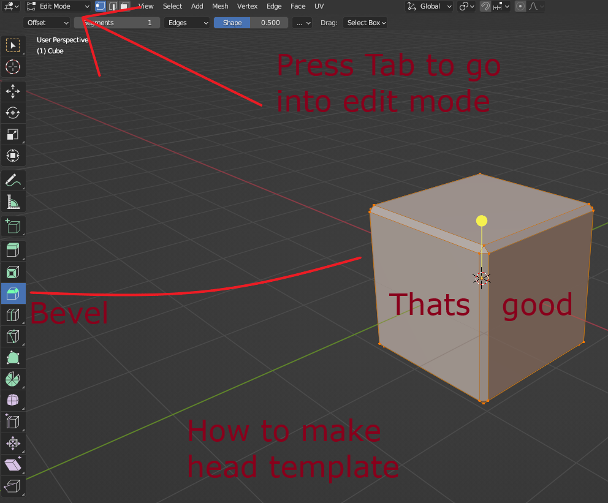Click the yellow bevel gizmo handle
Image resolution: width=608 pixels, height=503 pixels.
click(482, 221)
